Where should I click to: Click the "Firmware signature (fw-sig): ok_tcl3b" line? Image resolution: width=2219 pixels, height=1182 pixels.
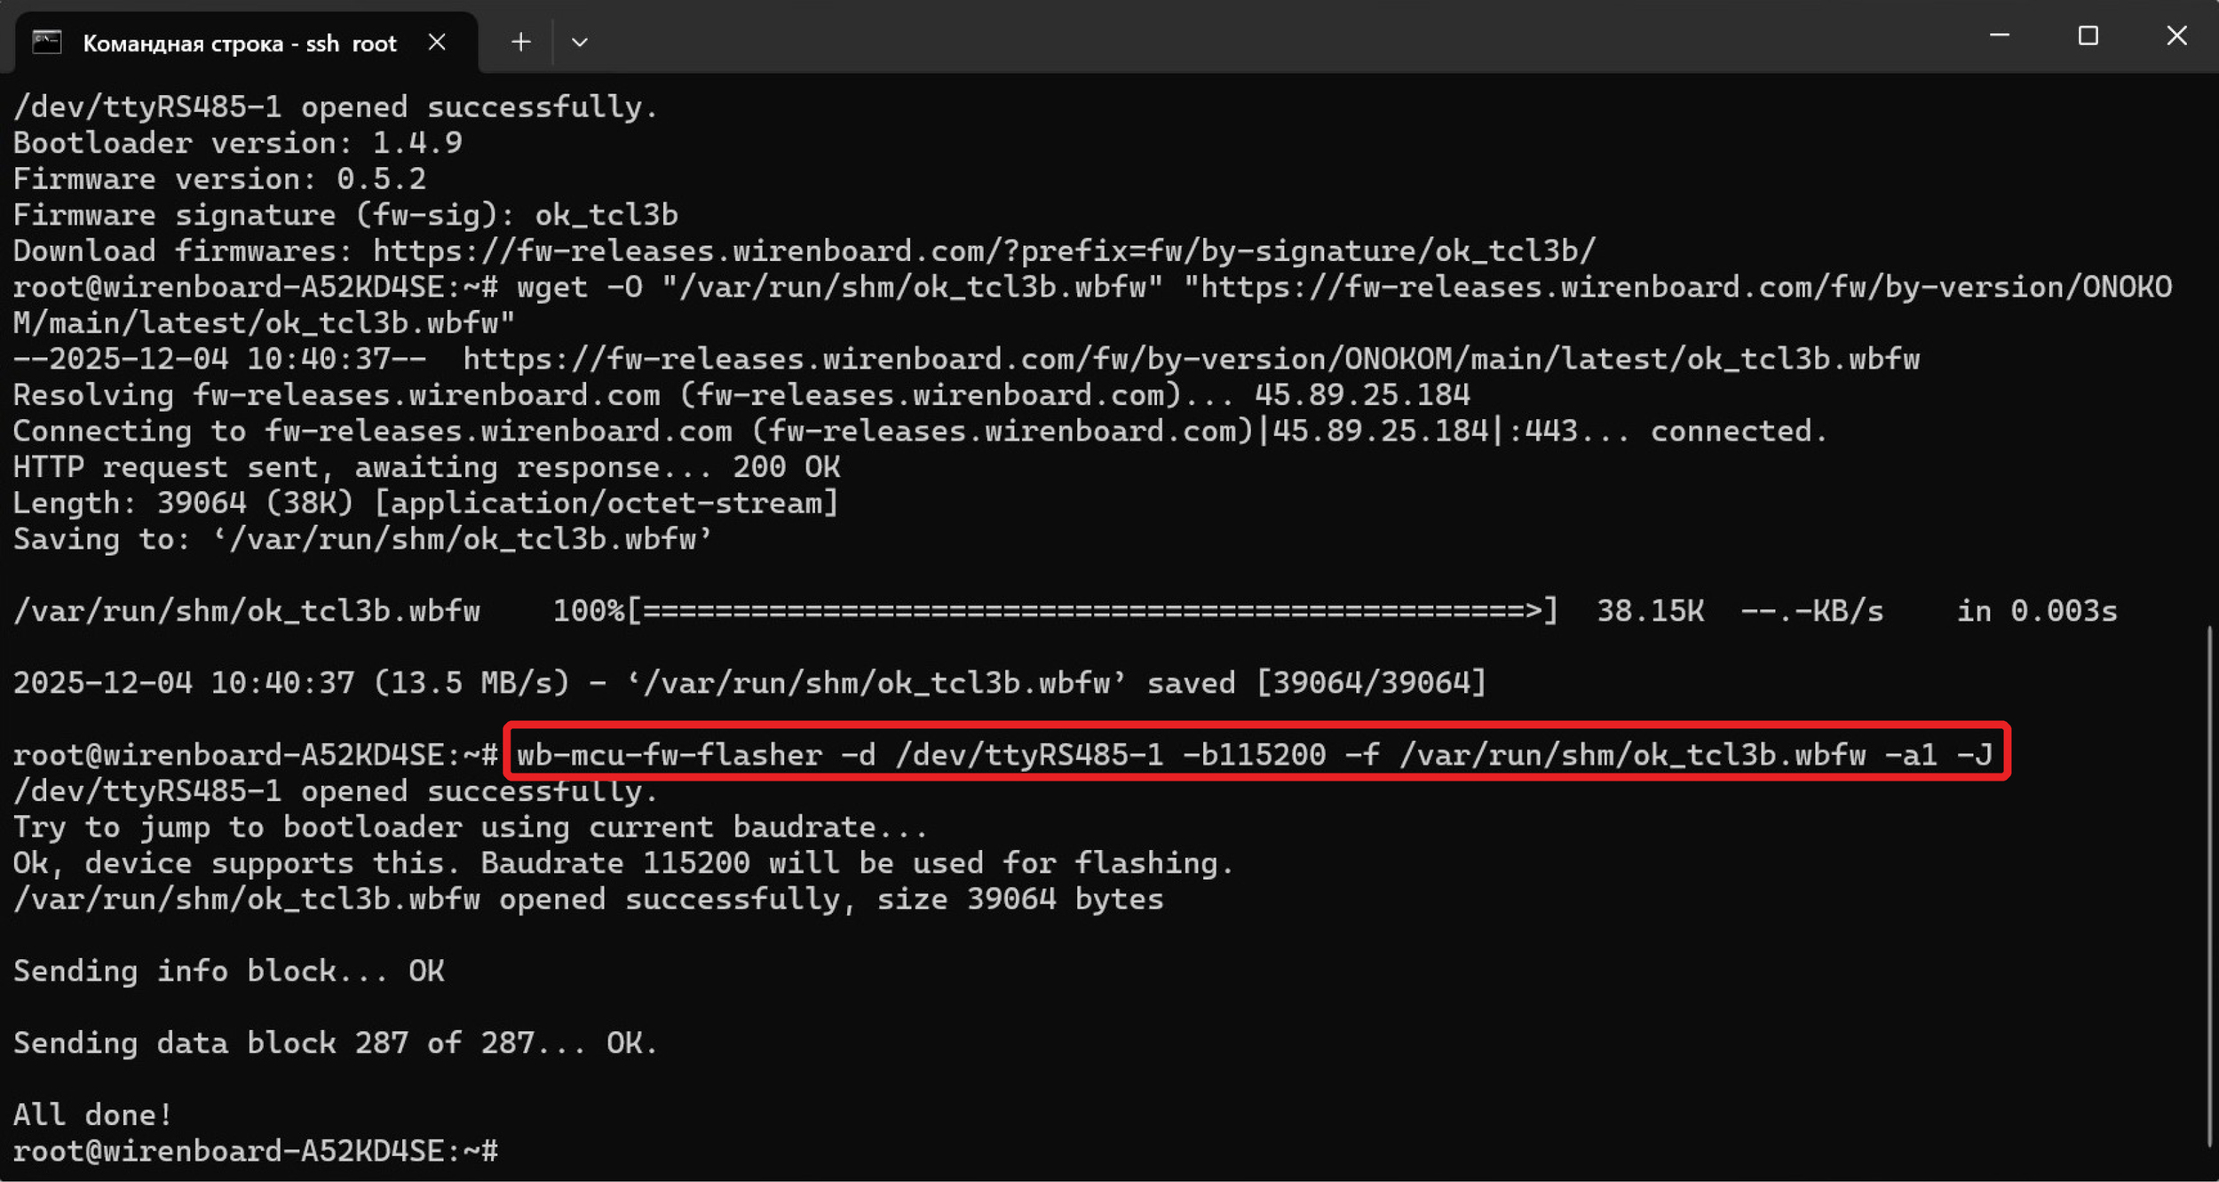click(x=345, y=215)
